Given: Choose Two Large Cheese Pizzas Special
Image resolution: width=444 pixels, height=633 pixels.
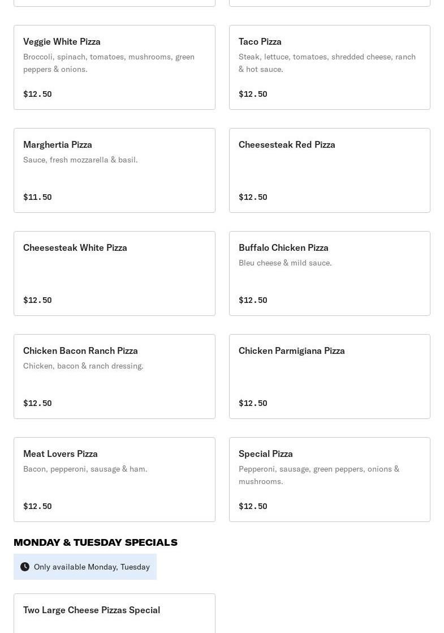Looking at the screenshot, I should pyautogui.click(x=92, y=610).
